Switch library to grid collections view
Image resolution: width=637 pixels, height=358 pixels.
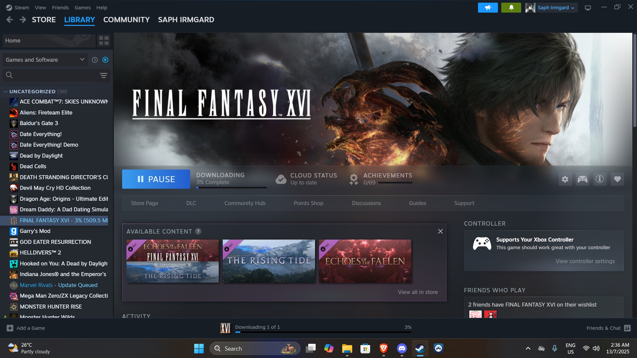click(104, 41)
